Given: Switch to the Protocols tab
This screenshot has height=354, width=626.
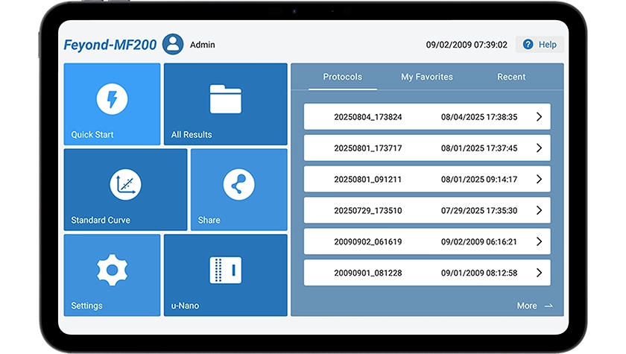Looking at the screenshot, I should click(343, 77).
